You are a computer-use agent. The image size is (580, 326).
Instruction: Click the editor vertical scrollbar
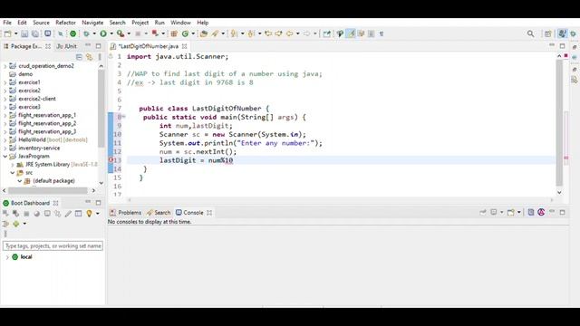click(x=559, y=122)
